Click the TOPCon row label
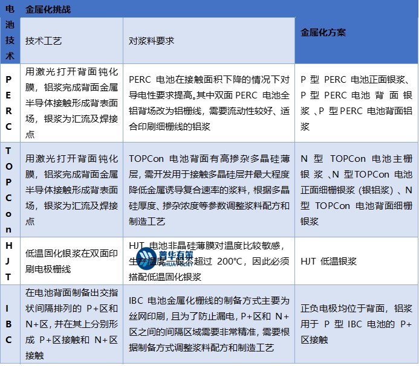This screenshot has height=366, width=419. pos(9,189)
